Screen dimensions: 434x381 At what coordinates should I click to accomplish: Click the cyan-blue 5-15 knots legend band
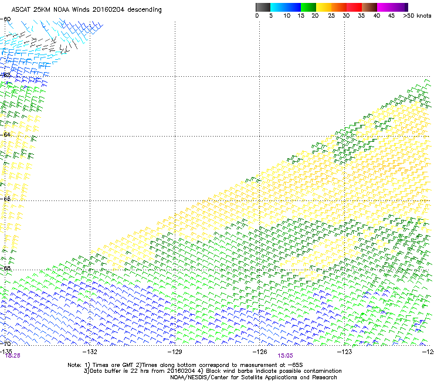pos(286,7)
